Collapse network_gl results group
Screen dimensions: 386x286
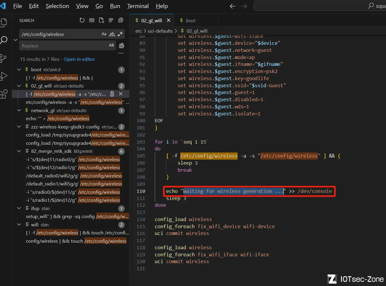pyautogui.click(x=19, y=110)
